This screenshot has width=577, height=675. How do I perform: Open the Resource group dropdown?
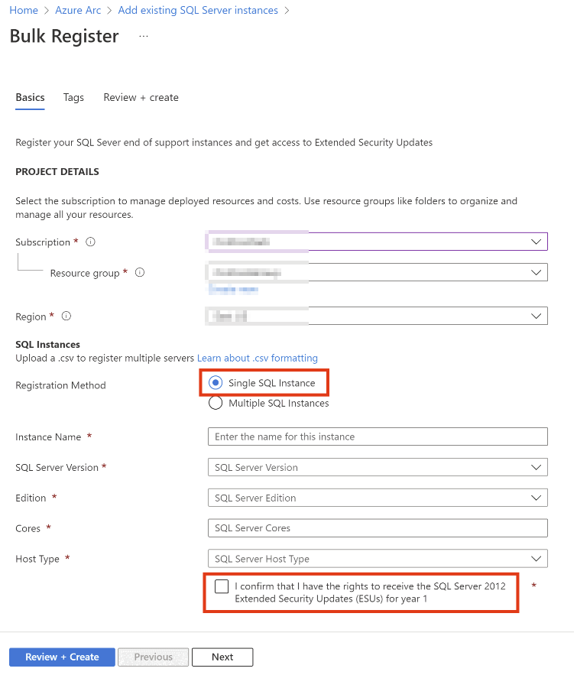pyautogui.click(x=378, y=274)
